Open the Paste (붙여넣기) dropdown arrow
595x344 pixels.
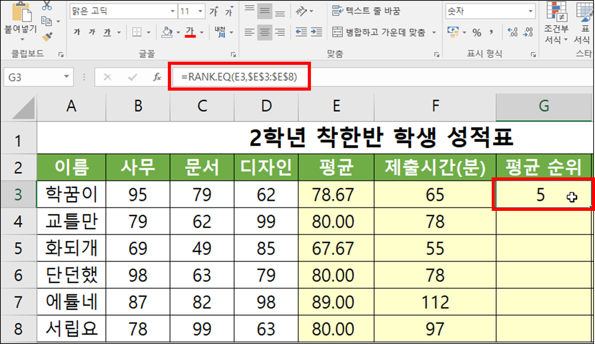[x=22, y=39]
